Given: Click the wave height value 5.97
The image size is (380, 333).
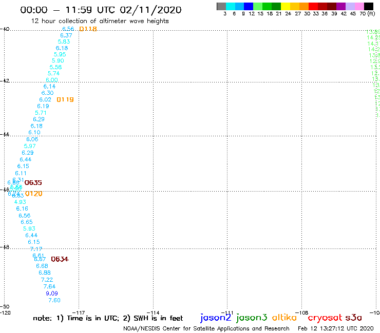Looking at the screenshot, I should [30, 146].
